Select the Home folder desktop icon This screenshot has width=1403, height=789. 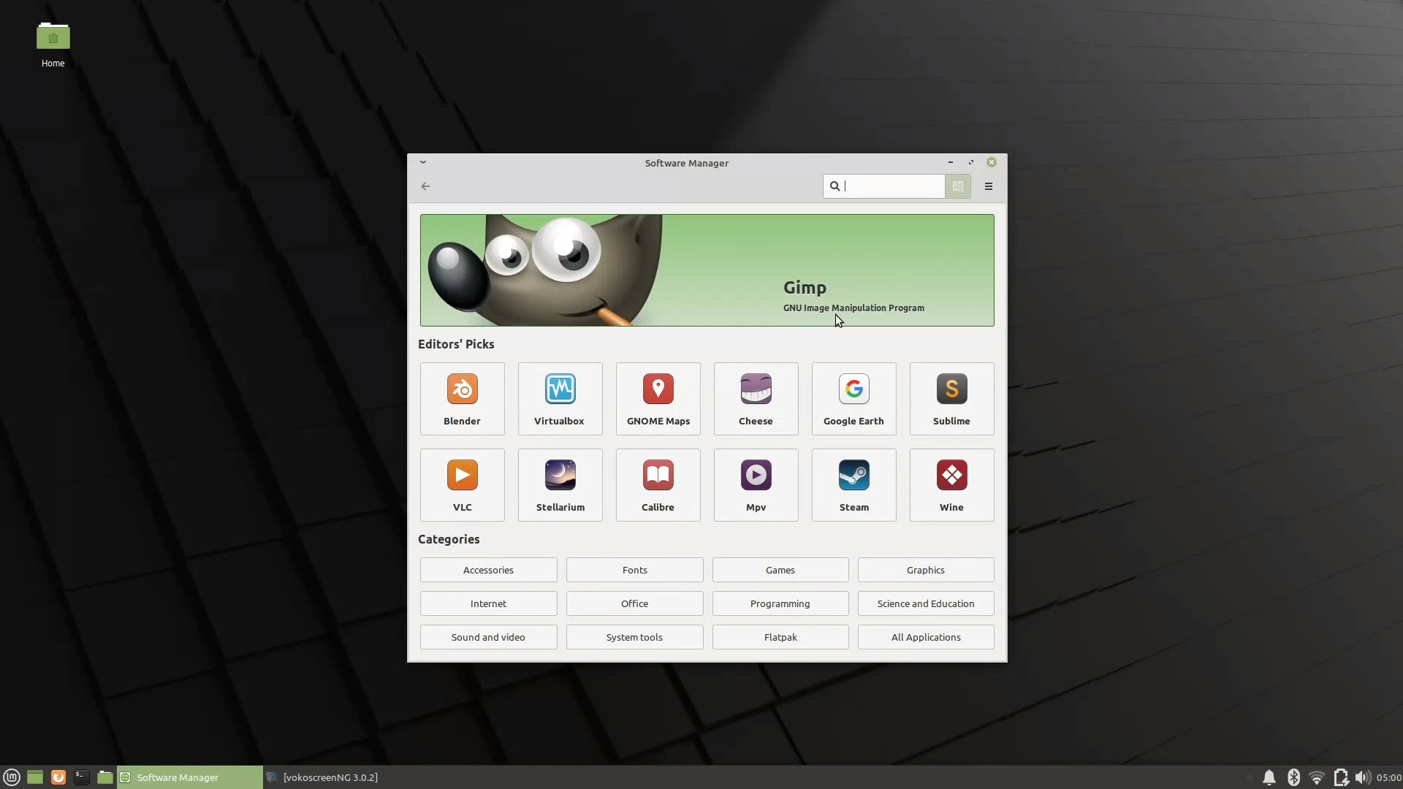[53, 45]
